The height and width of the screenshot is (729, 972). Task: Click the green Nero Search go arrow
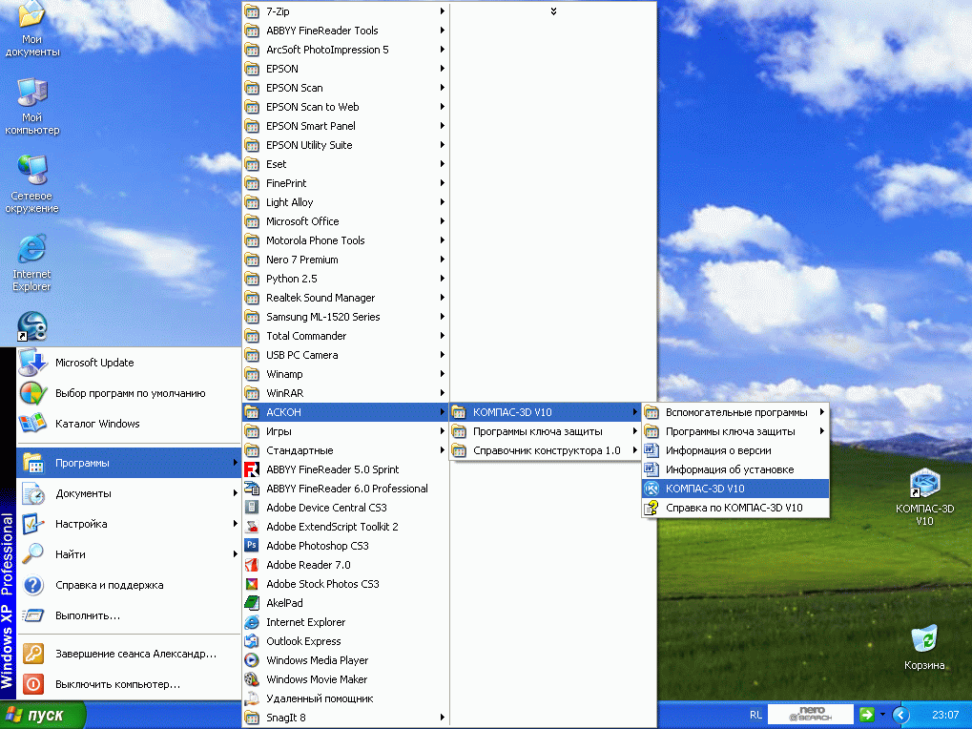[867, 715]
